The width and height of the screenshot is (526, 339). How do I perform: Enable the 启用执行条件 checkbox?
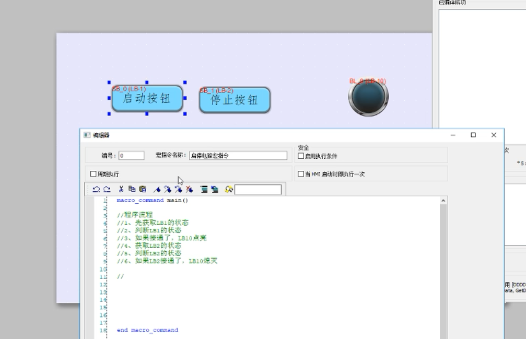301,156
